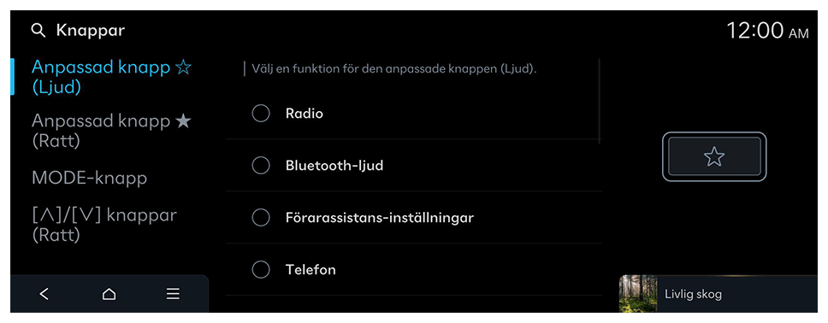The width and height of the screenshot is (828, 323).
Task: Open the Livlig skog sound widget
Action: (x=719, y=293)
